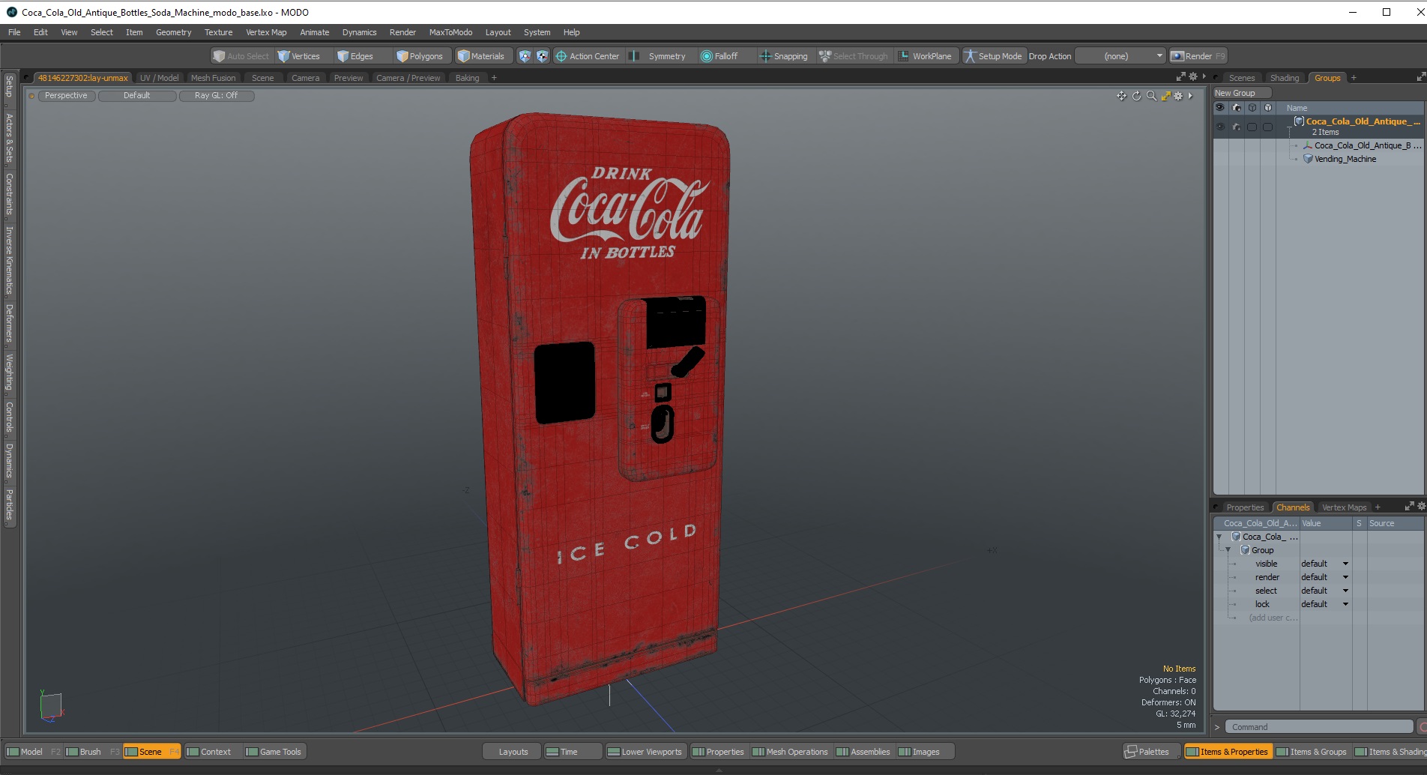Open Action Center options

click(588, 56)
